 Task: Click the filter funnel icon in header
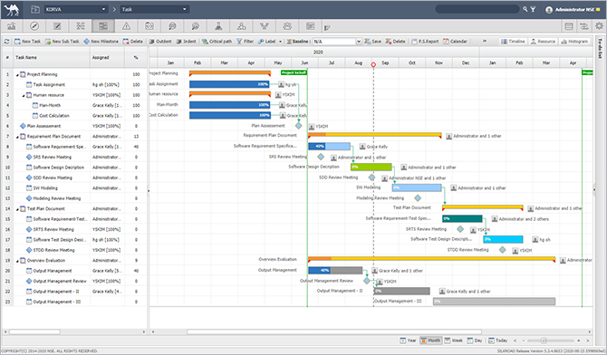click(533, 9)
